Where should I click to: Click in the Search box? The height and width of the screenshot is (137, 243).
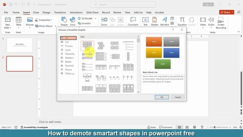click(123, 5)
